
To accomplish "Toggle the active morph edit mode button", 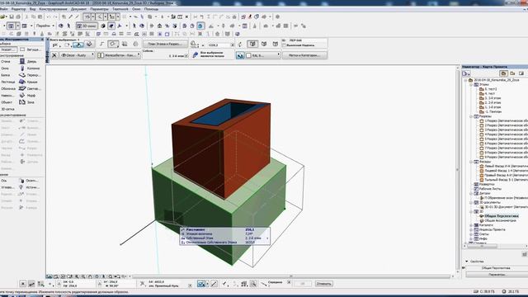I will pos(78,44).
